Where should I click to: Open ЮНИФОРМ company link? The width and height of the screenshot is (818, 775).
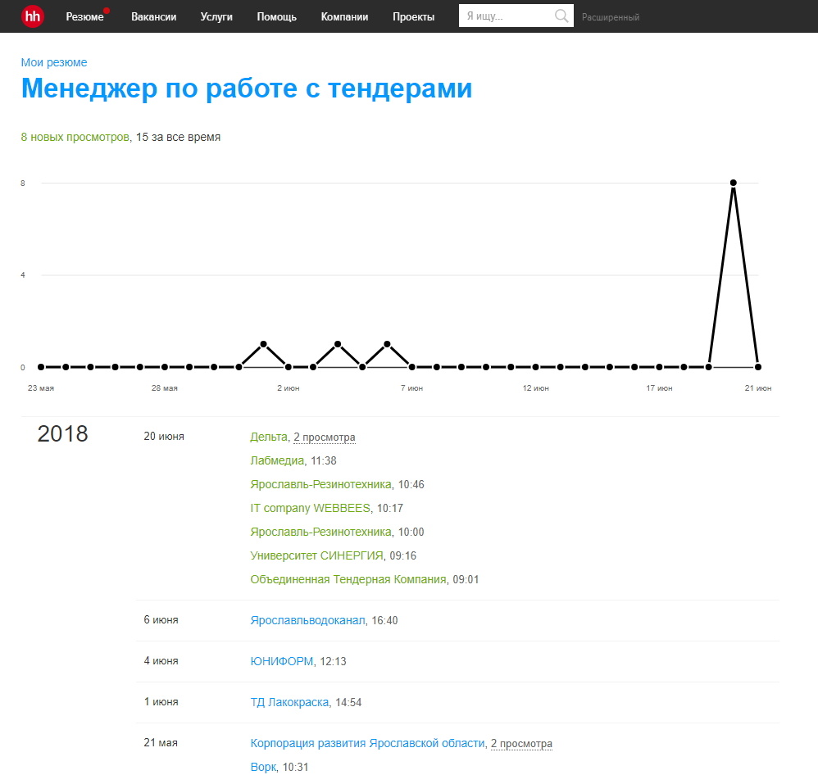pyautogui.click(x=282, y=661)
